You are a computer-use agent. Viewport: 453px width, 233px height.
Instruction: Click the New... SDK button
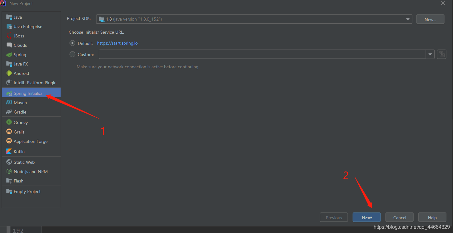430,19
